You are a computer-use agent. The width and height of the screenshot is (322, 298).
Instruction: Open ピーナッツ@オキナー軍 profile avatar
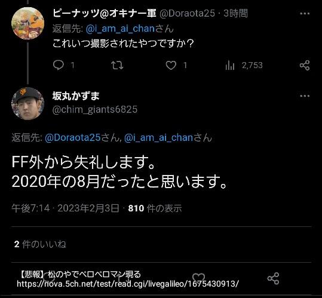[27, 23]
